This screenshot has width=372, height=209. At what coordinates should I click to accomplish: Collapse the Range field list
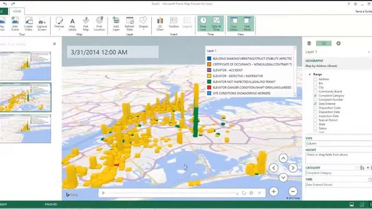point(310,74)
